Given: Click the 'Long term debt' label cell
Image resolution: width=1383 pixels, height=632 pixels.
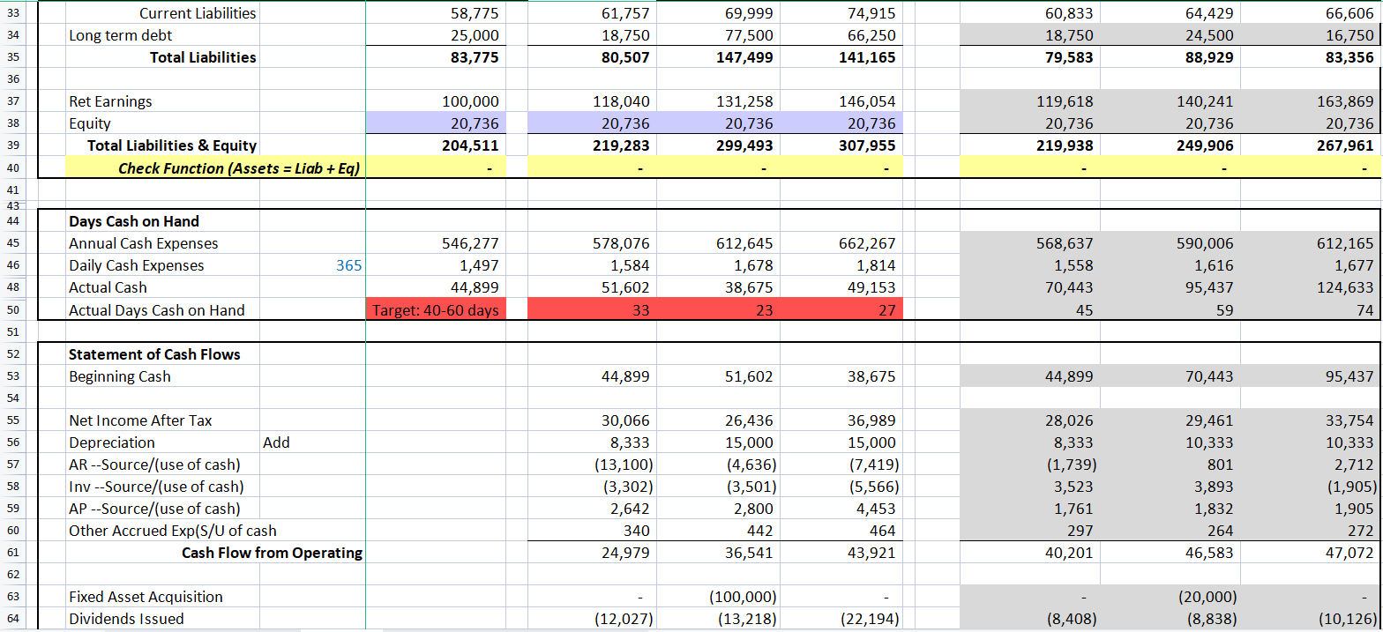Looking at the screenshot, I should coord(121,35).
